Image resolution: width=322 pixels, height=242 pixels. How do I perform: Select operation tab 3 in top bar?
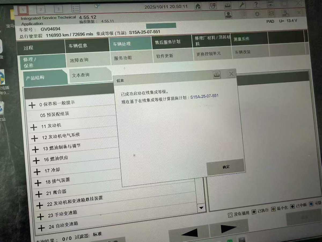point(58,9)
